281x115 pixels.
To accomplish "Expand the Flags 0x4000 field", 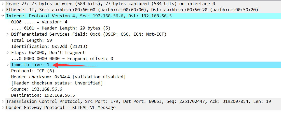I will (8, 52).
